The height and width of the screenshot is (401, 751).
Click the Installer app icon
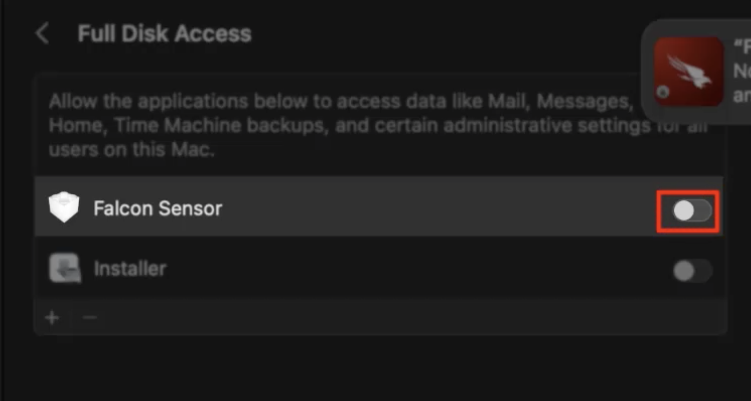[x=65, y=268]
